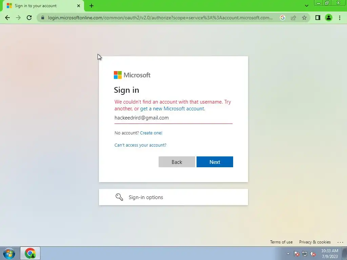Open the Windows Start menu
Viewport: 347px width, 260px height.
click(9, 253)
